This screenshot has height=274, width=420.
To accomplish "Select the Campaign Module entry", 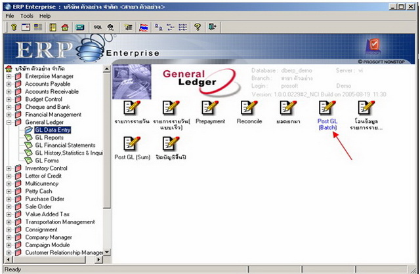I will coord(47,245).
